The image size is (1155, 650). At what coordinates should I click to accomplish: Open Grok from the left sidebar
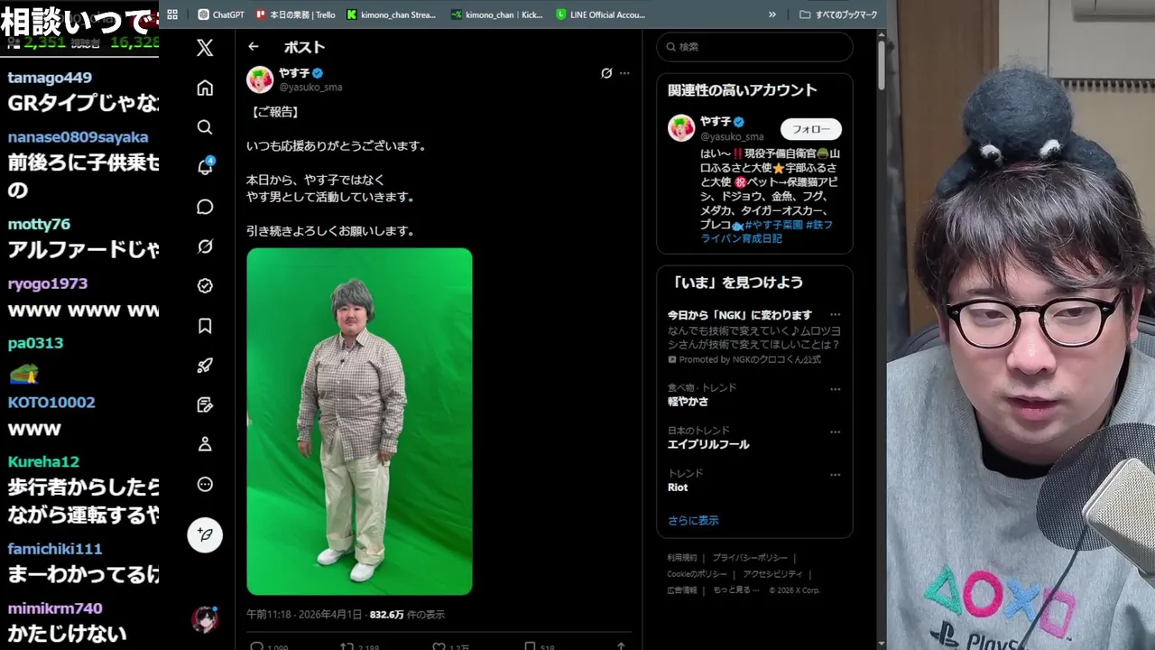click(205, 246)
